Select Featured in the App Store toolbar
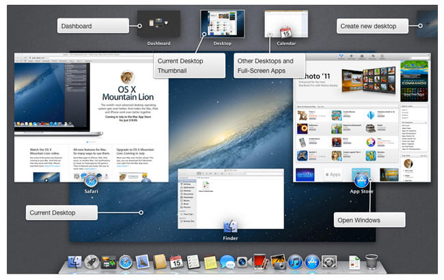The height and width of the screenshot is (280, 444). (x=342, y=57)
